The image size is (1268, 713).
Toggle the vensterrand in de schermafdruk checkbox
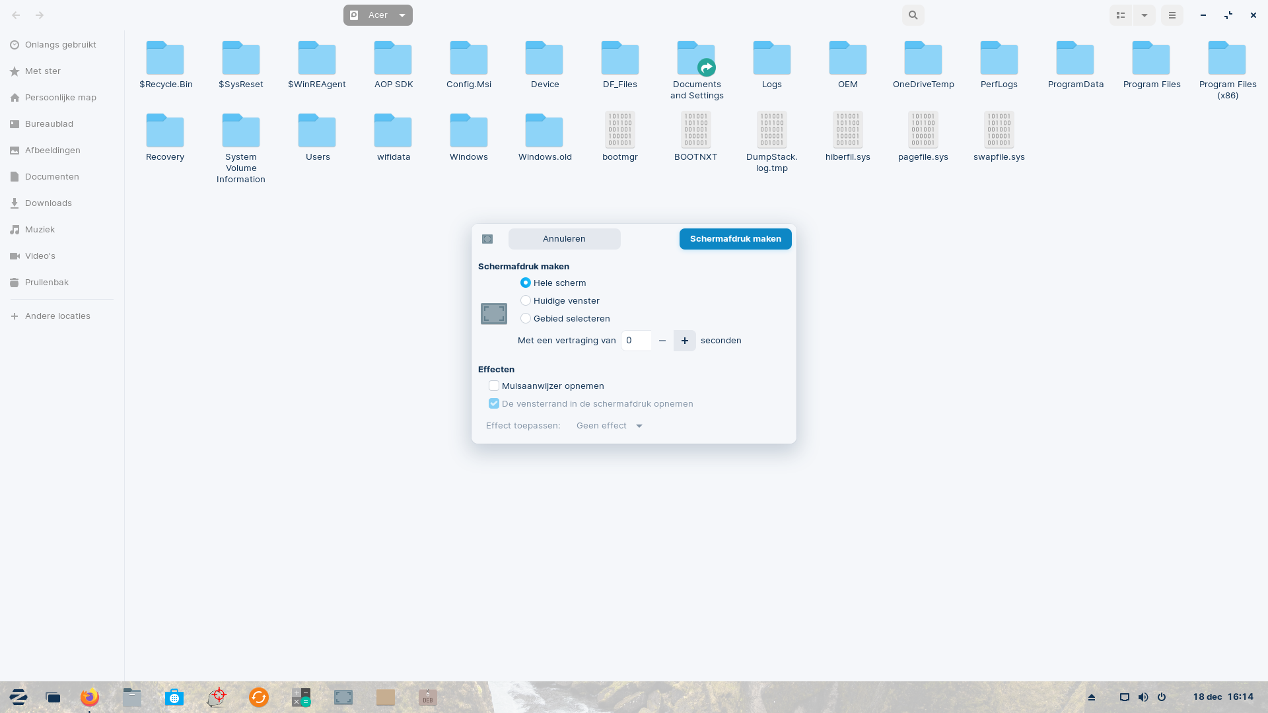[x=494, y=403]
